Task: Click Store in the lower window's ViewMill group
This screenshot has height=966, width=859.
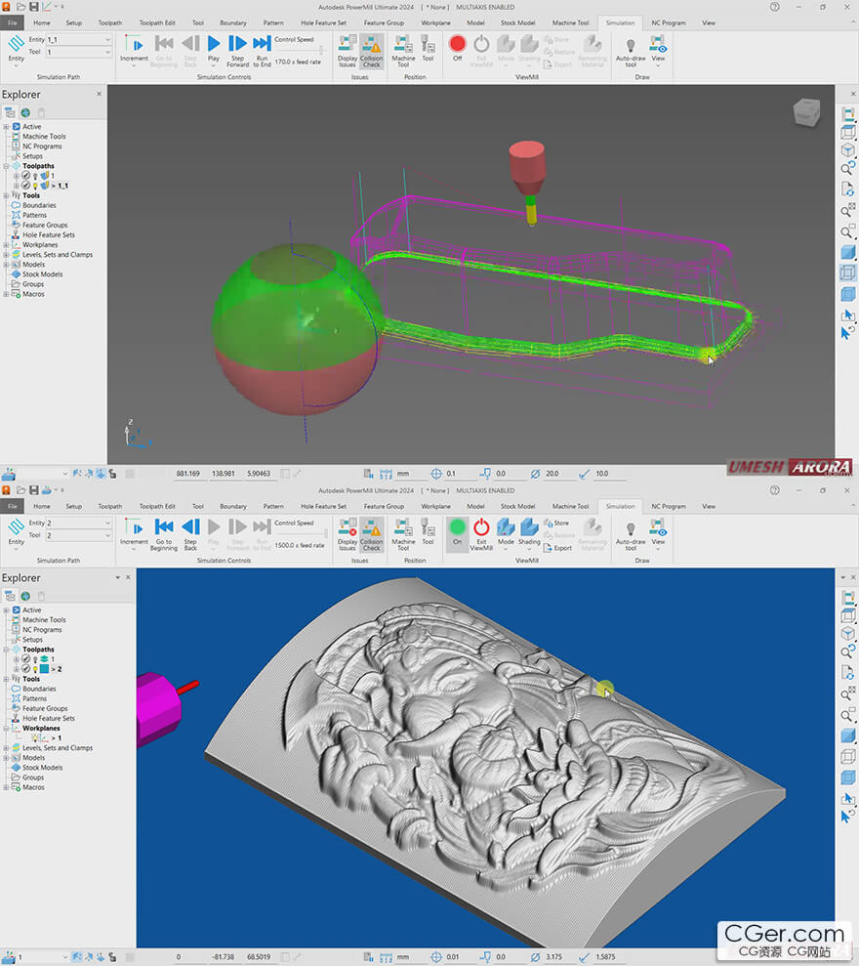Action: 556,523
